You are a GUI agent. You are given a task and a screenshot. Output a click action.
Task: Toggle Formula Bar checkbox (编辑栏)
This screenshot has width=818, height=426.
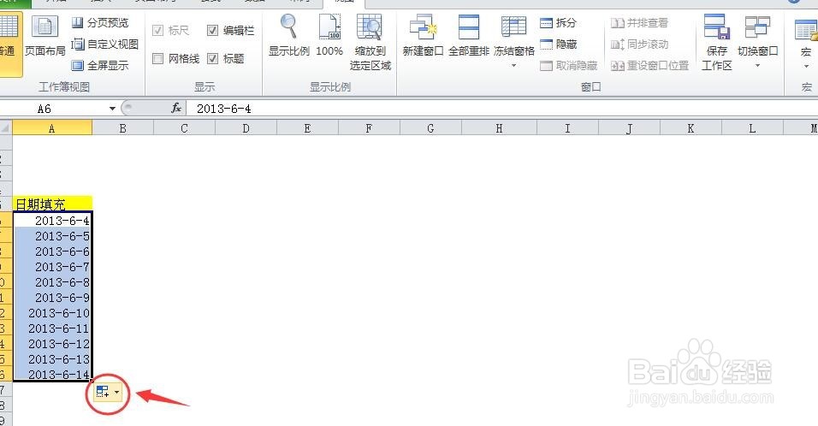click(212, 30)
